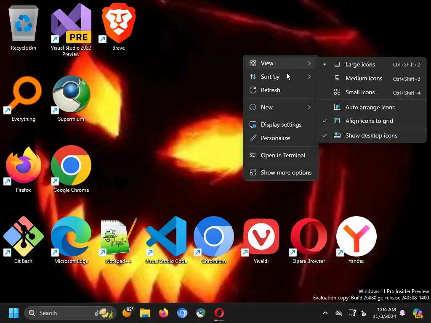Select the Chromium desktop shortcut
The height and width of the screenshot is (323, 431).
[213, 240]
